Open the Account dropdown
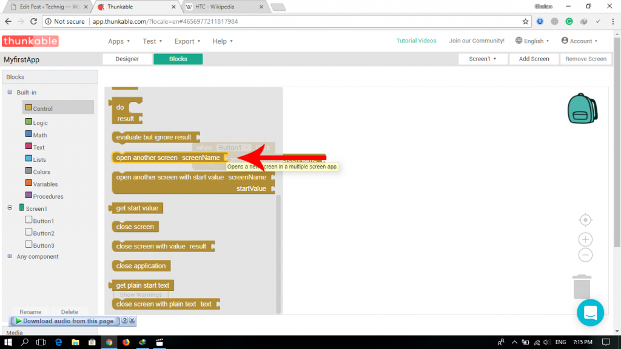The width and height of the screenshot is (621, 349). [579, 41]
